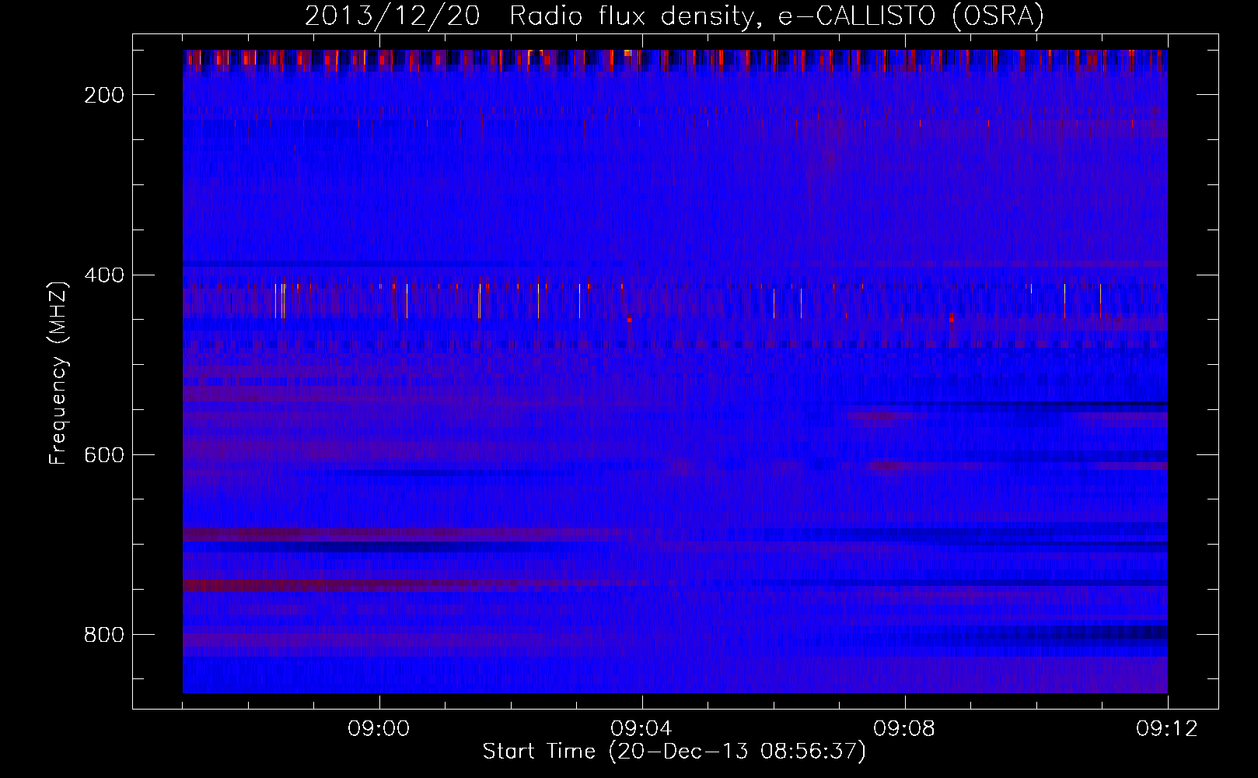Click the "09:08" time tick label
The width and height of the screenshot is (1258, 778).
(x=904, y=729)
